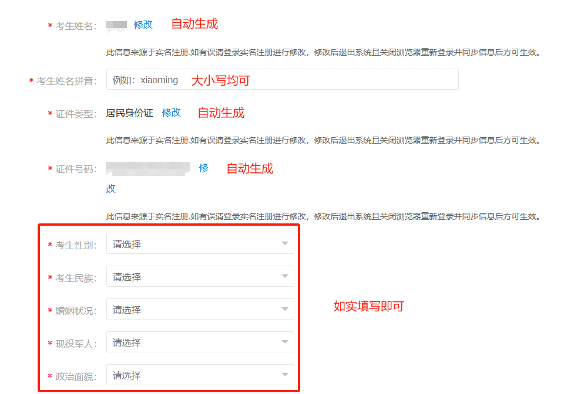Open the 政治面貌 political status dropdown

194,375
